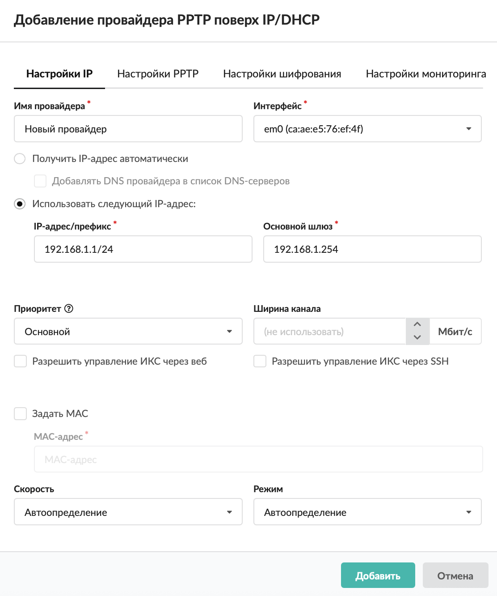Click the Priority help question-mark icon

(x=69, y=309)
